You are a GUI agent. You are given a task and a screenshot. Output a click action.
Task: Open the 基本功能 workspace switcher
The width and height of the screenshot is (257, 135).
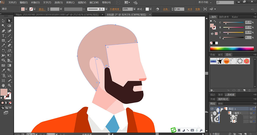point(205,2)
